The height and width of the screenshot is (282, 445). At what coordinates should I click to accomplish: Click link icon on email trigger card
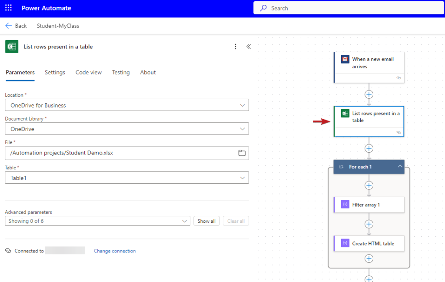pyautogui.click(x=399, y=78)
